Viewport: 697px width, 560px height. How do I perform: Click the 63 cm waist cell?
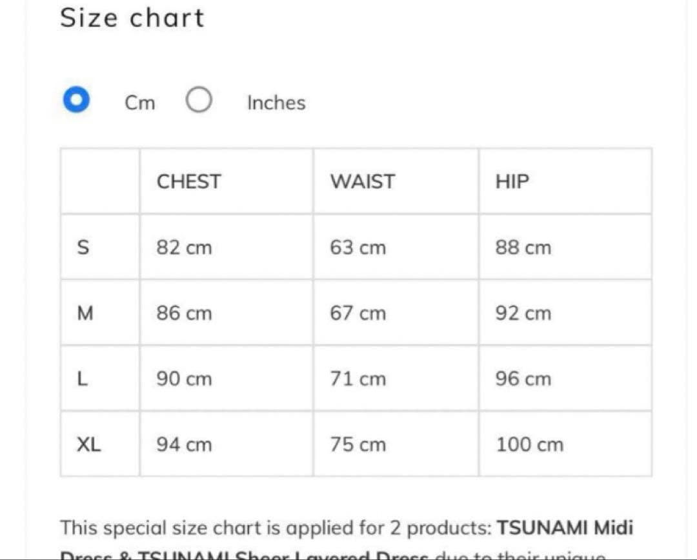coord(358,248)
